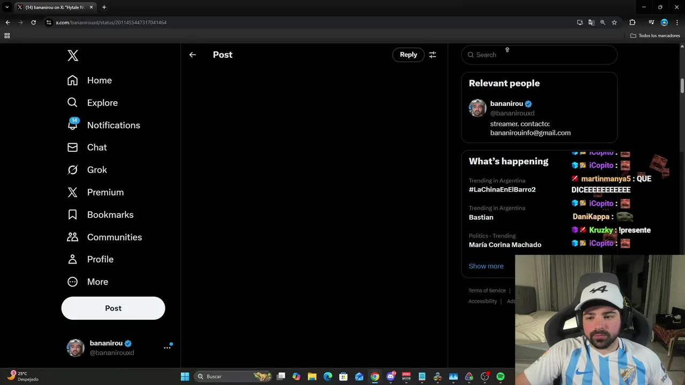Close the bananirou on X tab

point(92,7)
